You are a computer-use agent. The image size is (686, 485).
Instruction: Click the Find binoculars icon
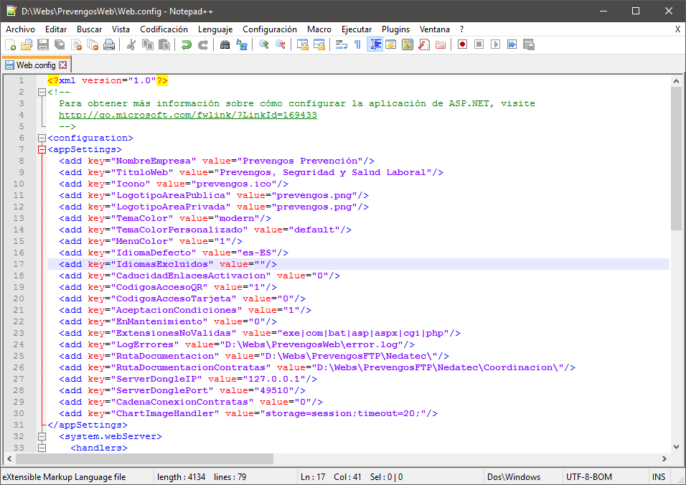point(225,44)
